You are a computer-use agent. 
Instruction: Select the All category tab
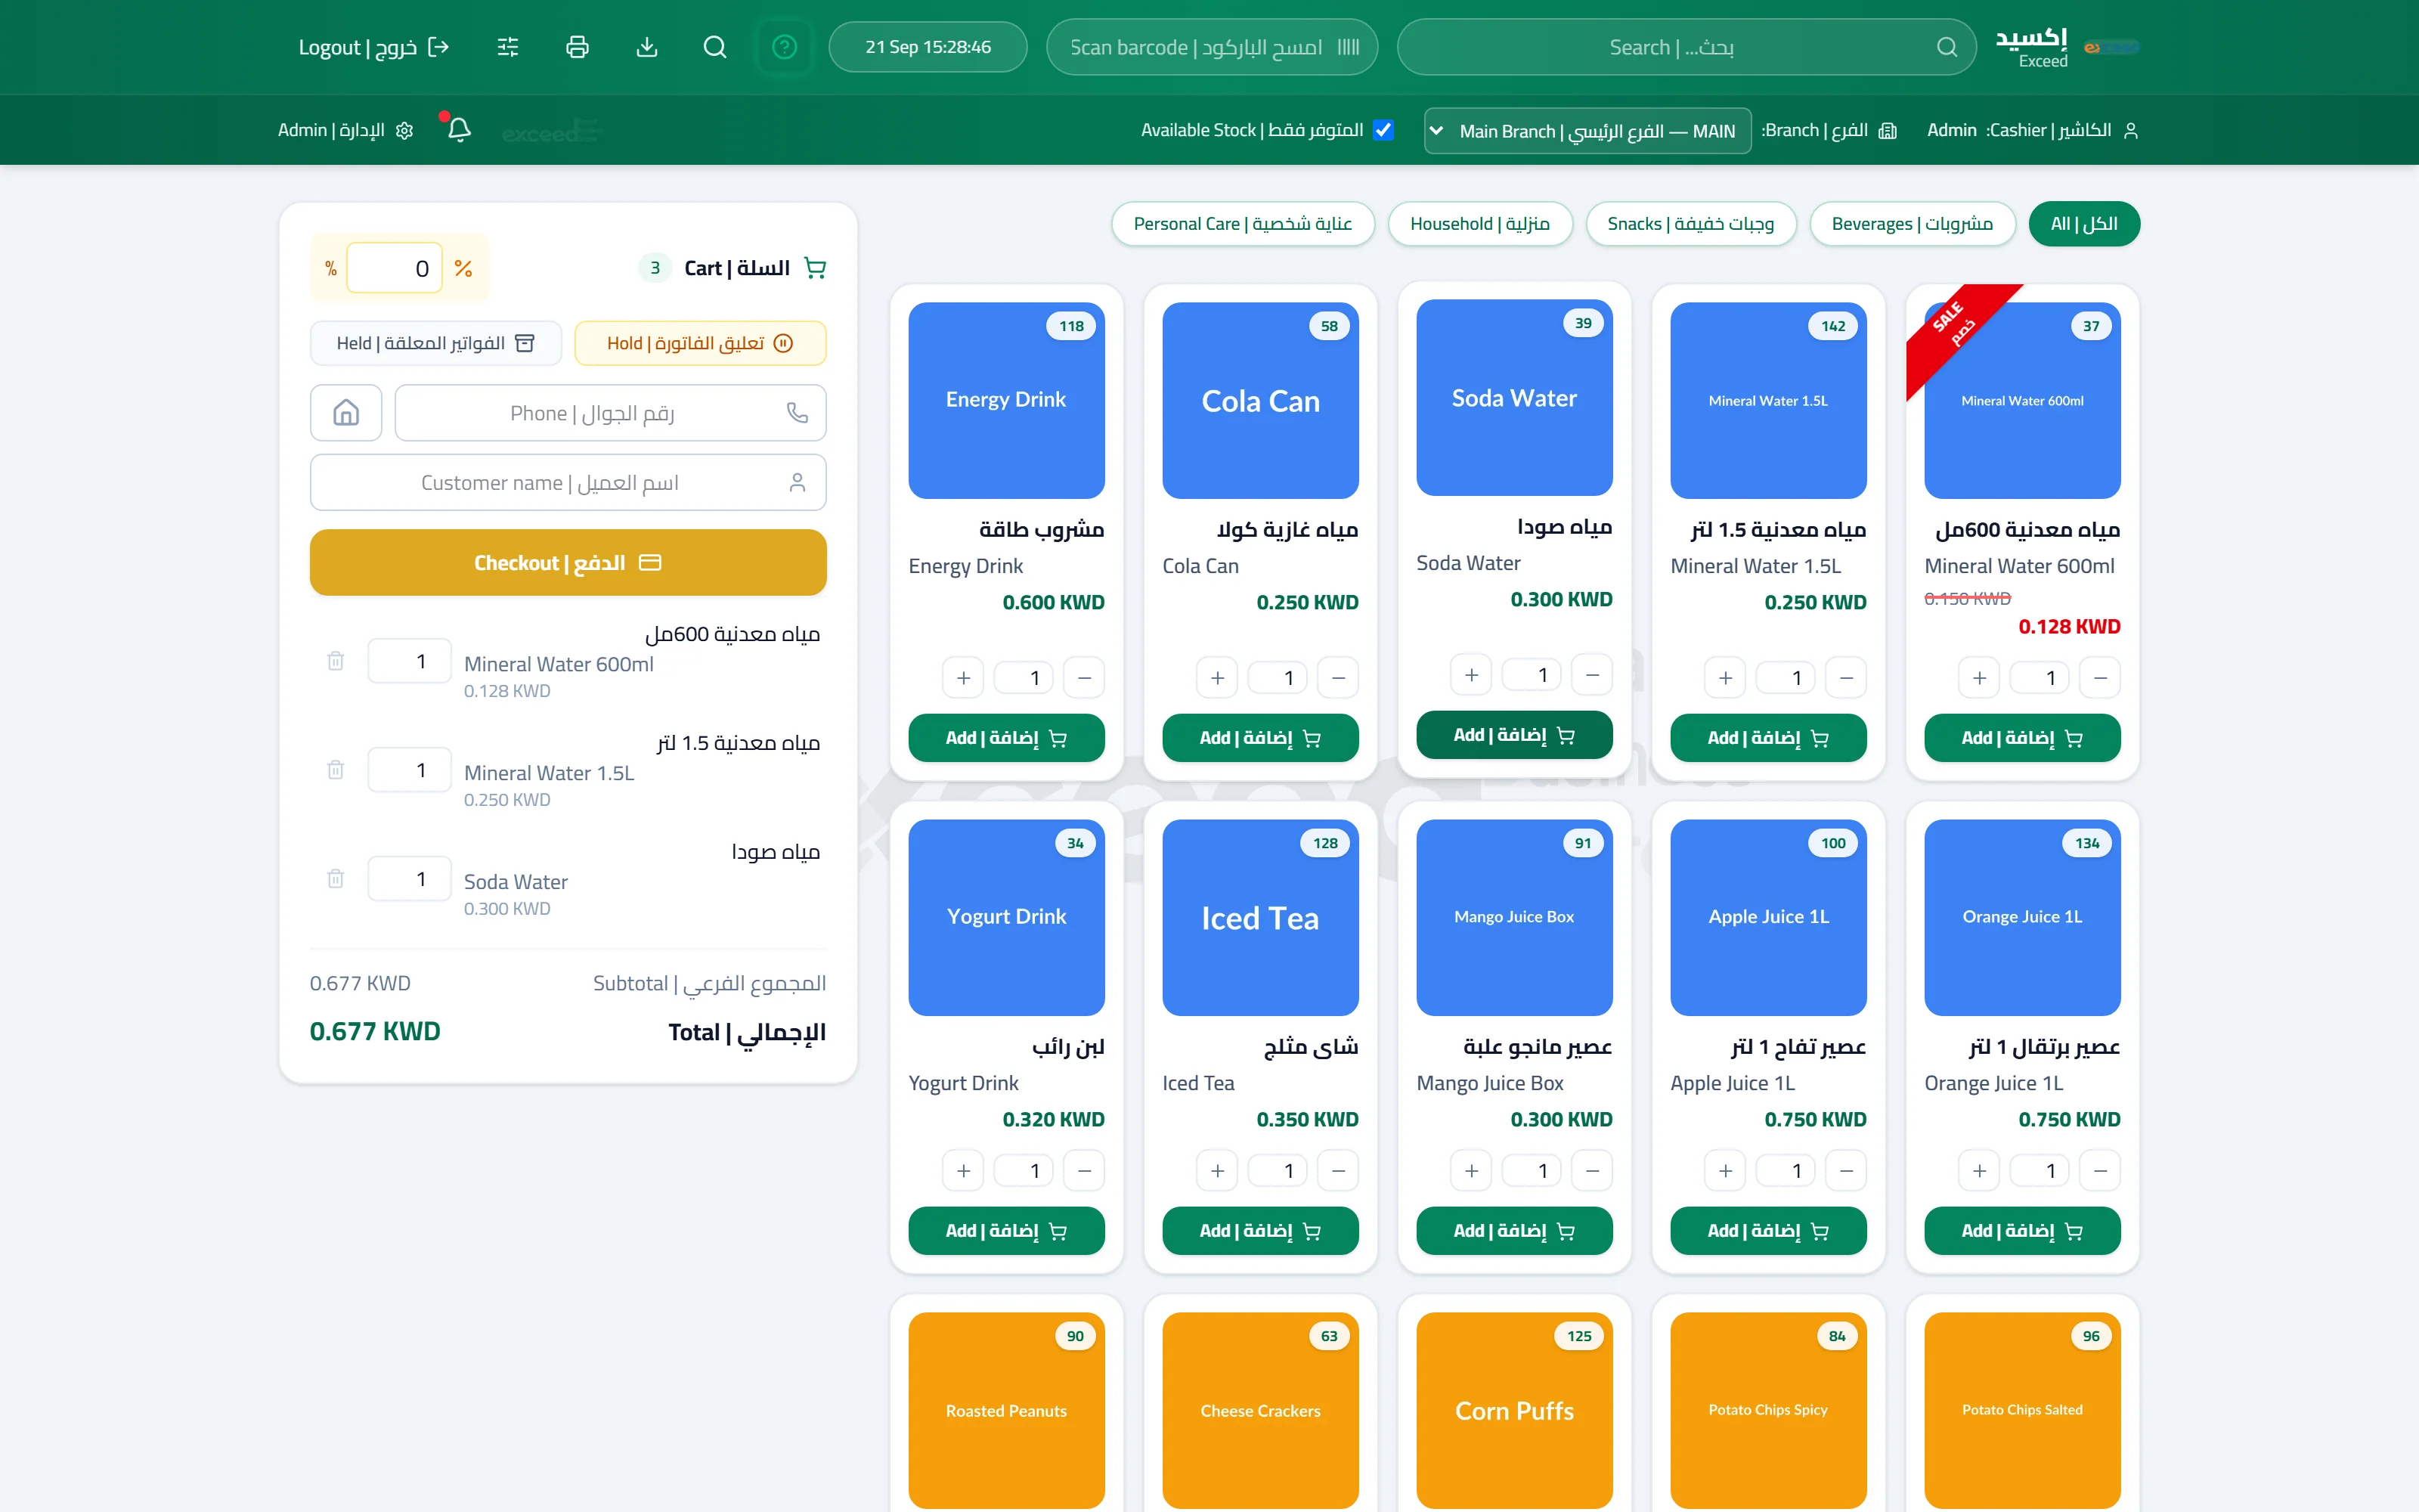click(2084, 224)
